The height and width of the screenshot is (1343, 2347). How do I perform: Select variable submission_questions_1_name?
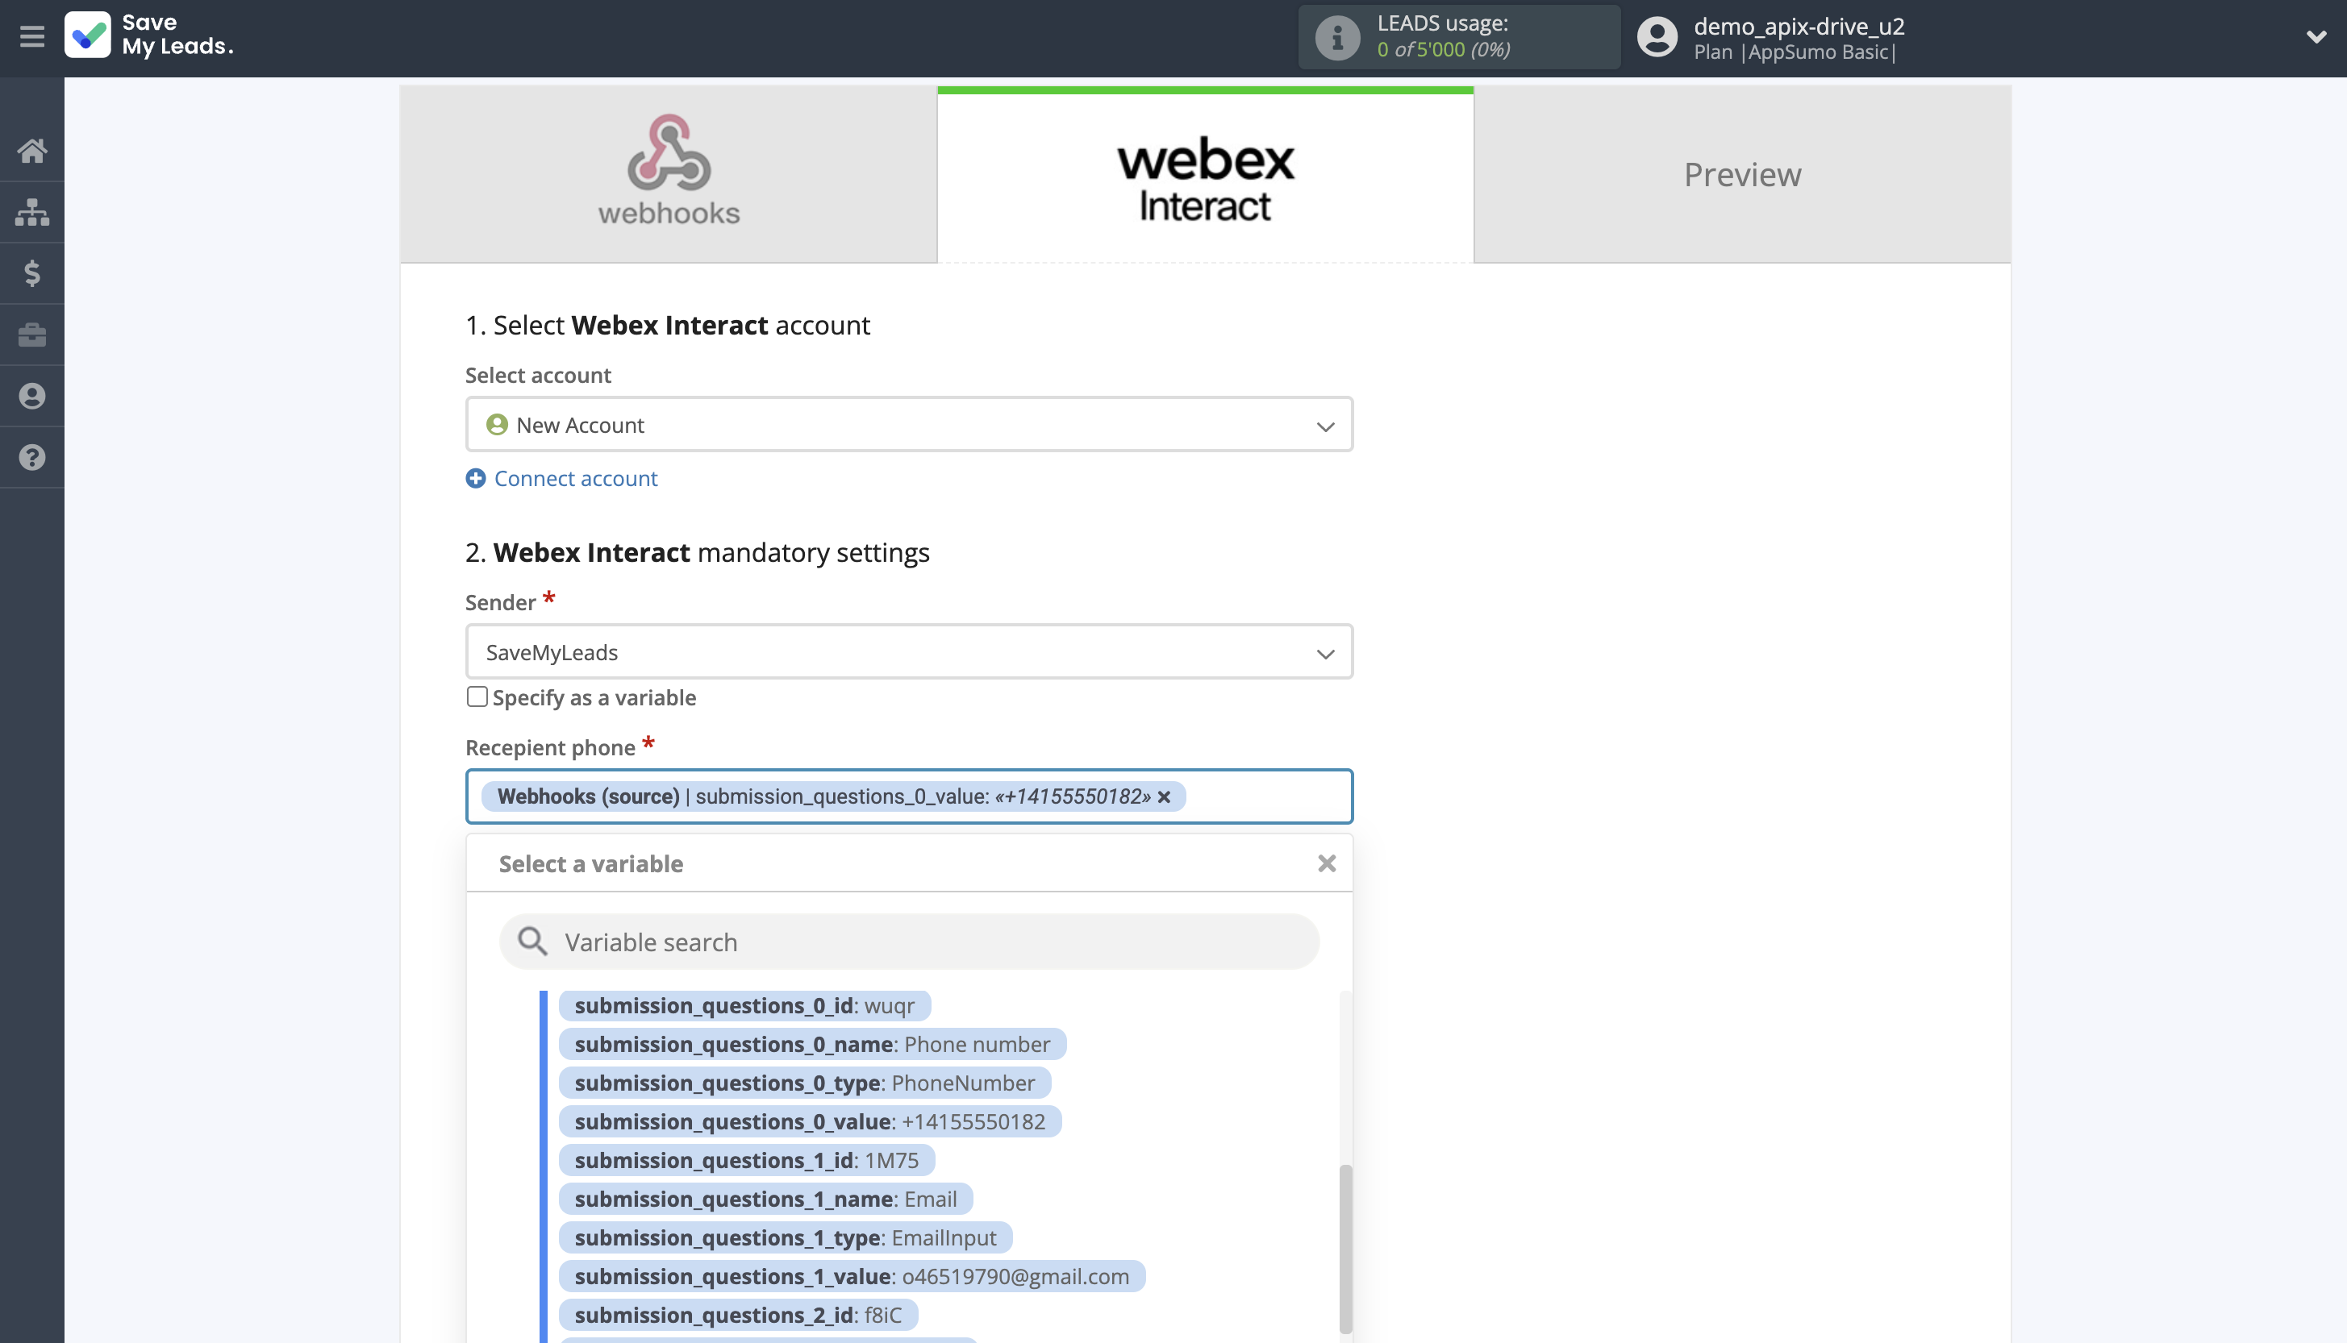(765, 1200)
